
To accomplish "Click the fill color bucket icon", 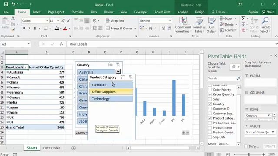I will pos(57,28).
